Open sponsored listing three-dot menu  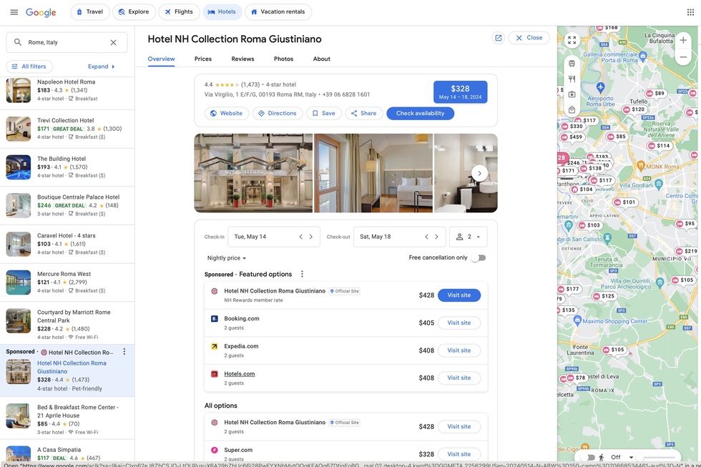124,352
